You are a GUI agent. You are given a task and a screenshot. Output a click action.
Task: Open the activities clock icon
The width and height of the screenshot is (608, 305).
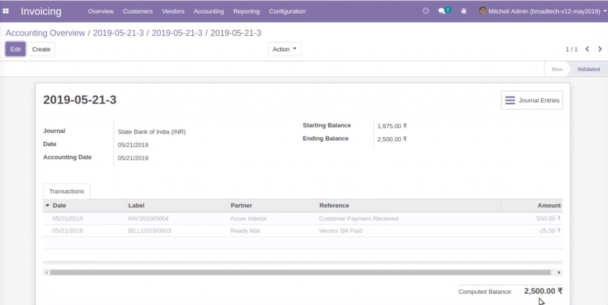point(426,11)
